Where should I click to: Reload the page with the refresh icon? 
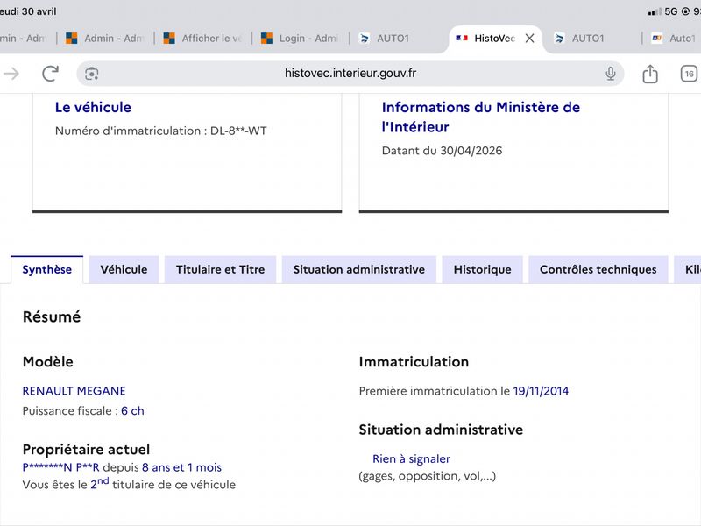pyautogui.click(x=50, y=74)
